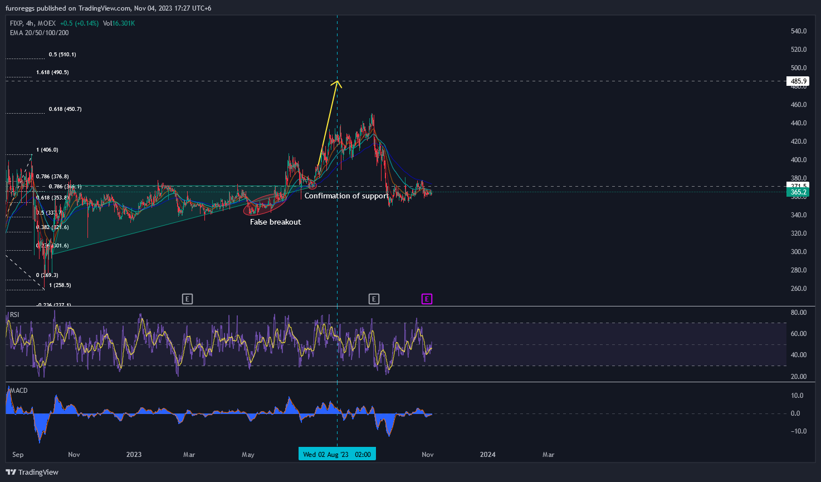Click the EMA 20/50/100/200 indicator label
Screen dimensions: 821x482
coord(40,33)
